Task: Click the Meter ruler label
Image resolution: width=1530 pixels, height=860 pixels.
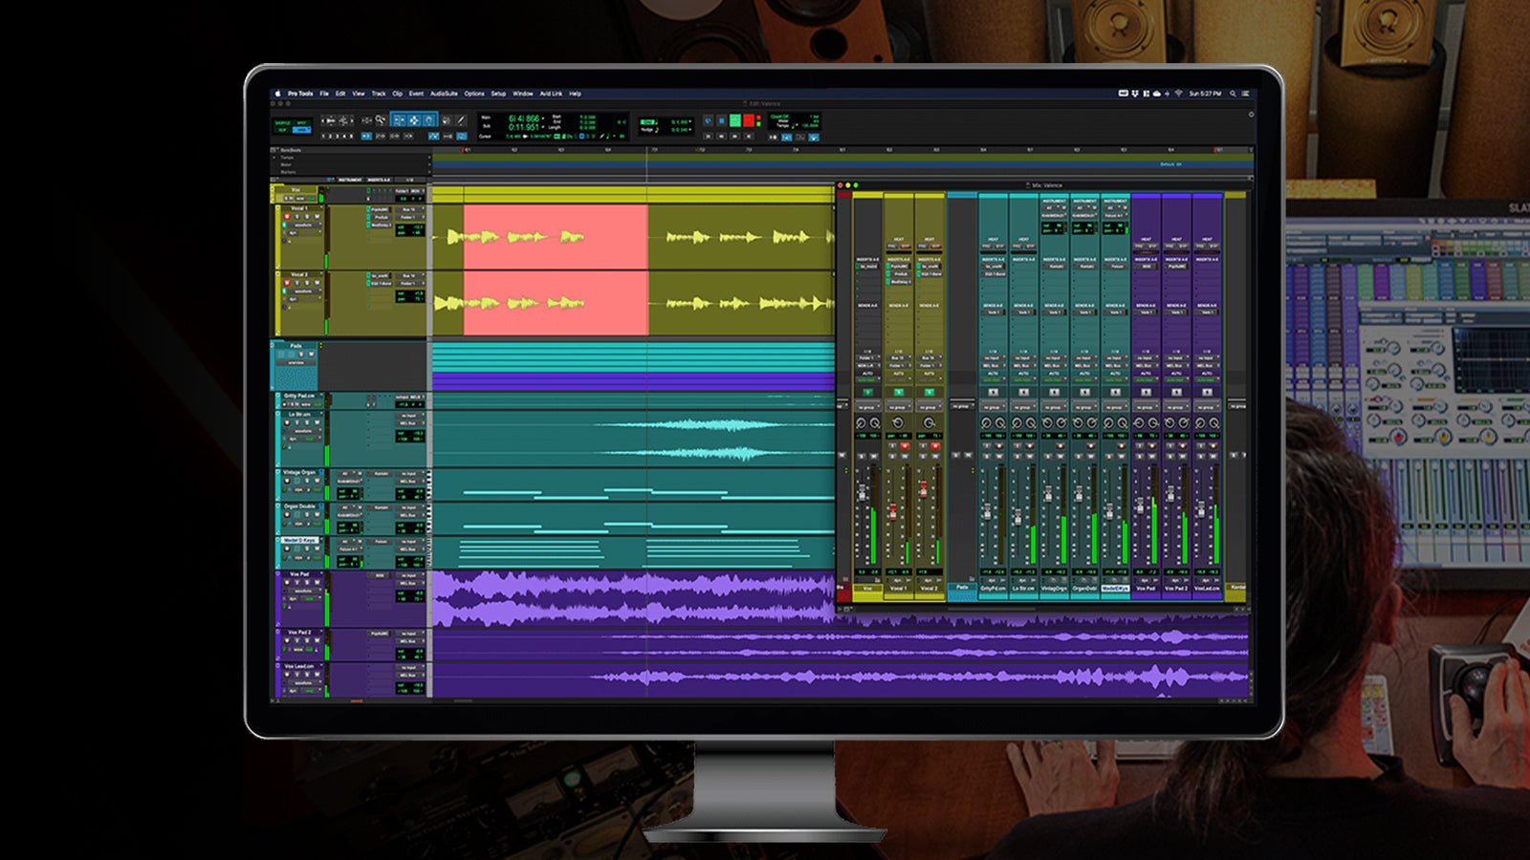Action: 286,164
